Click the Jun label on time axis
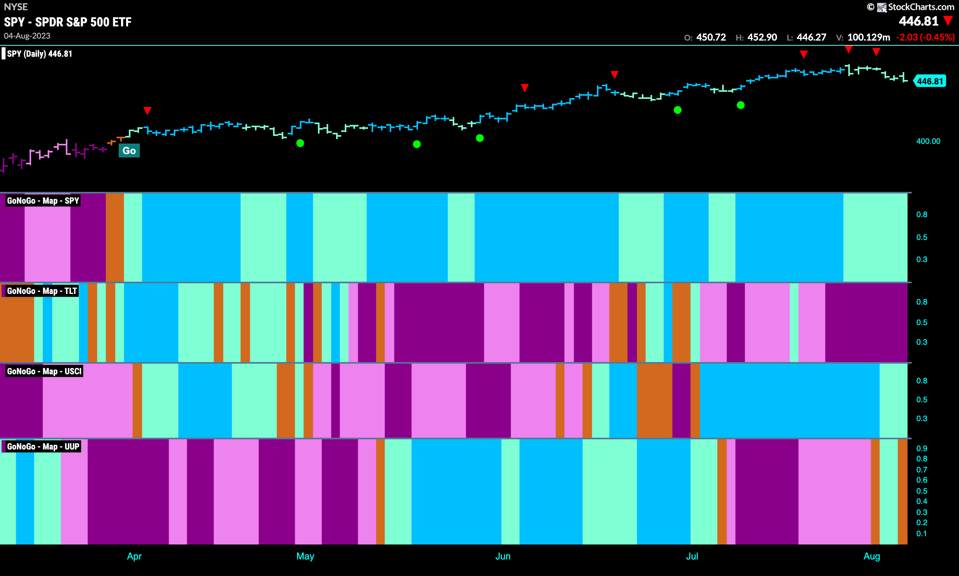This screenshot has height=576, width=959. pyautogui.click(x=503, y=556)
